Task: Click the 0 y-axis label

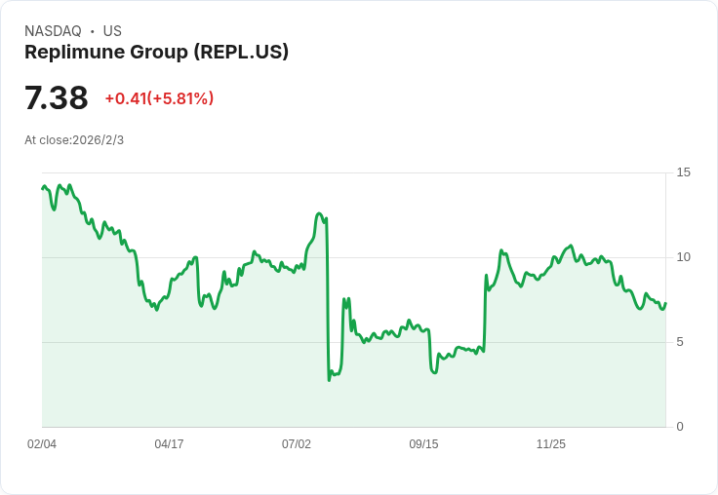Action: (x=680, y=427)
